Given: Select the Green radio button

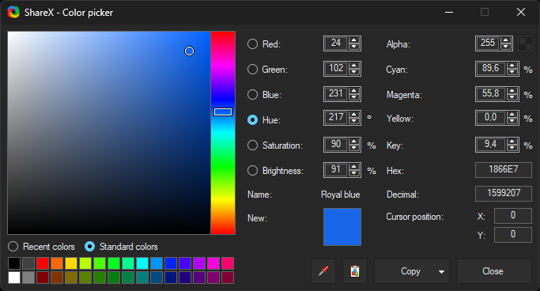Looking at the screenshot, I should click(252, 70).
